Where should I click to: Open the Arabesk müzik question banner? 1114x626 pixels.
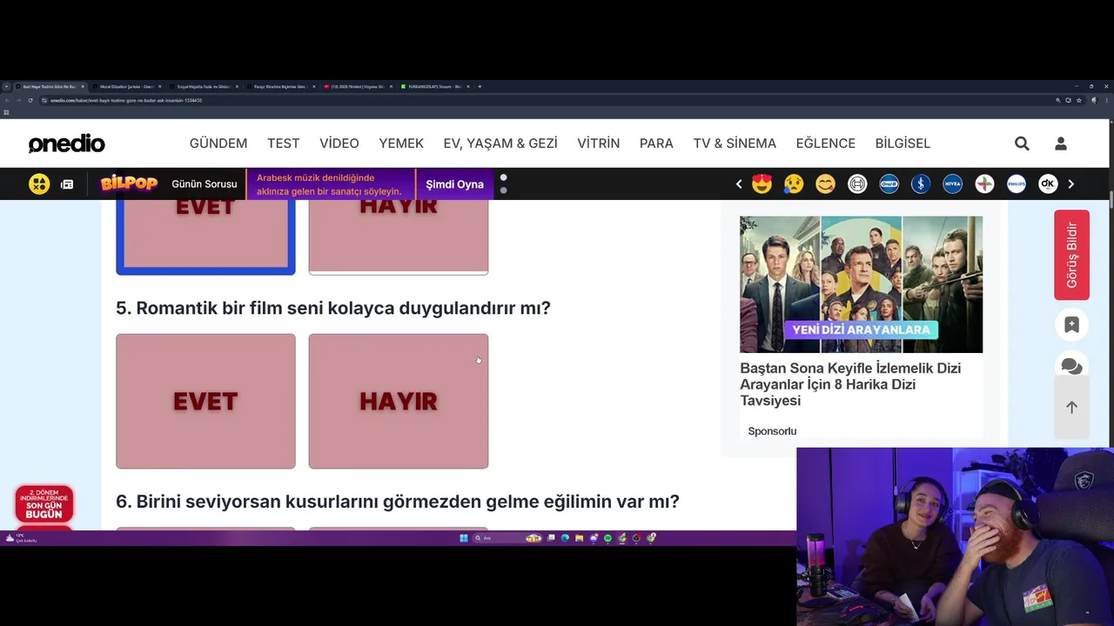tap(331, 184)
